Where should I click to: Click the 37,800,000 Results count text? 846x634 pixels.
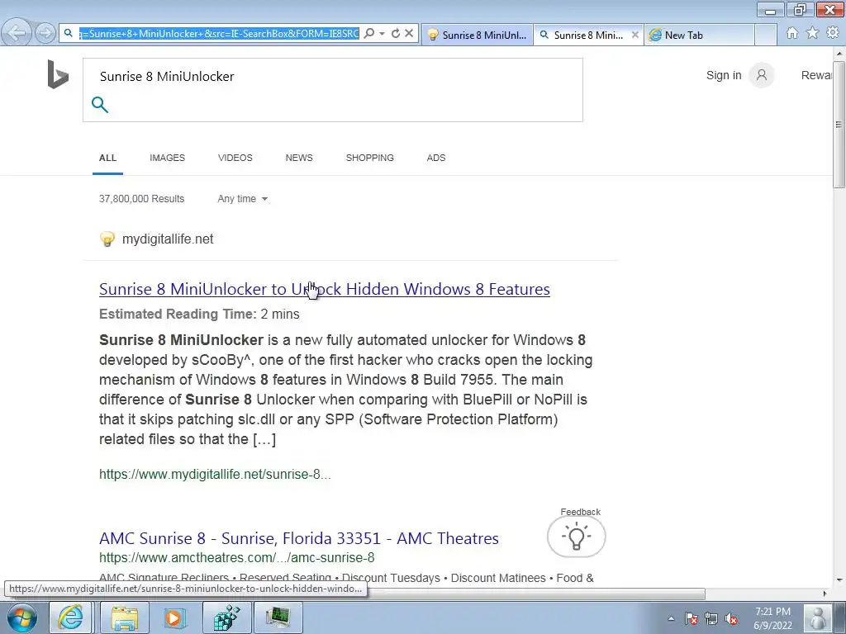(141, 199)
